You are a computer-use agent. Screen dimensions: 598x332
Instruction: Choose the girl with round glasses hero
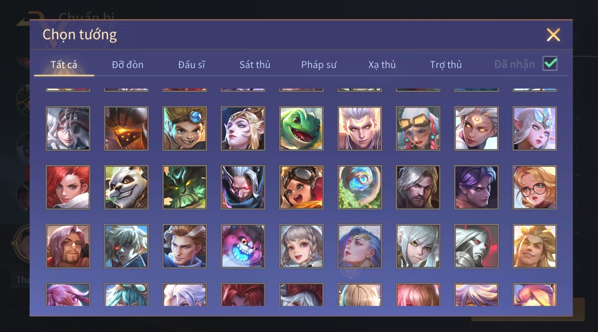[x=535, y=187]
